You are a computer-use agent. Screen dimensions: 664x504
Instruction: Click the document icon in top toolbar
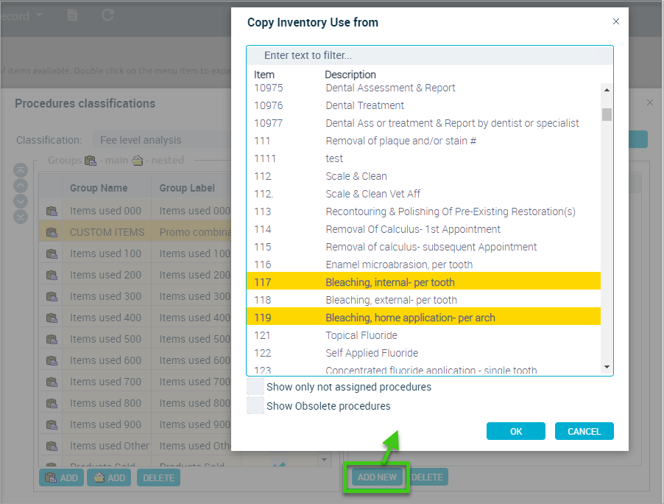click(x=72, y=15)
